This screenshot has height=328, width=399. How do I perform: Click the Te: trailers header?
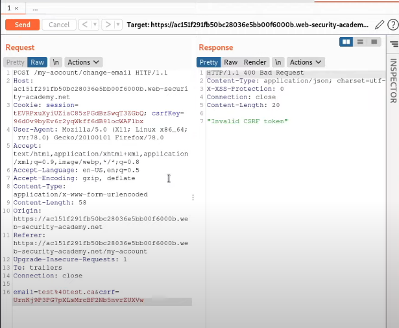(38, 268)
